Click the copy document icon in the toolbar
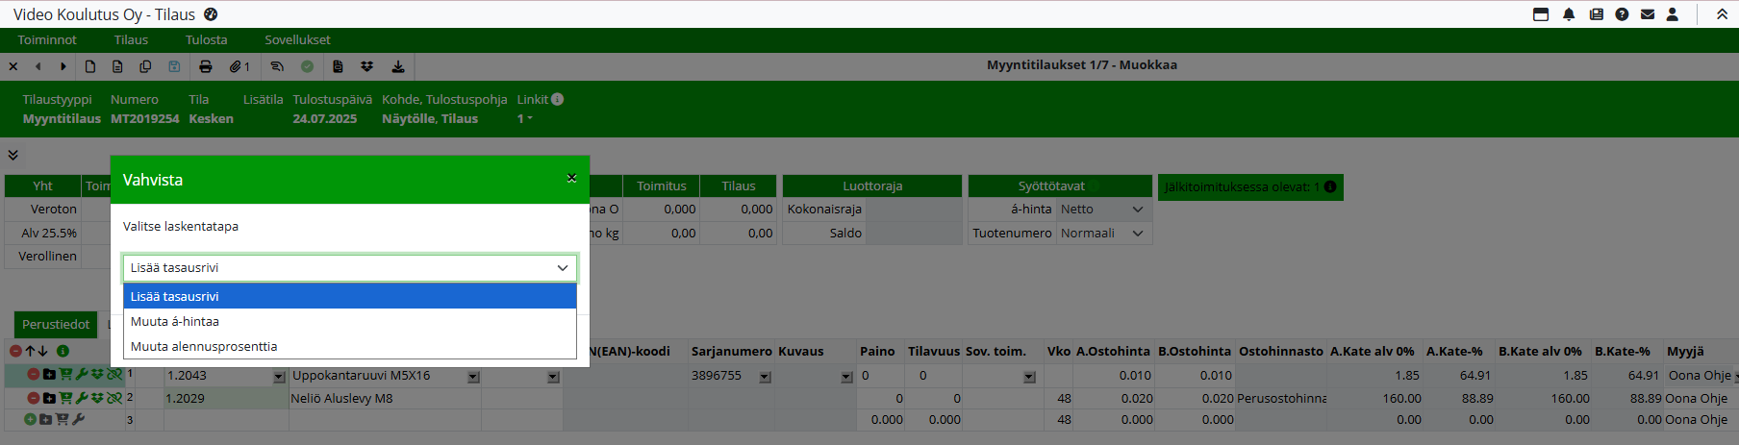The height and width of the screenshot is (445, 1739). [x=145, y=66]
